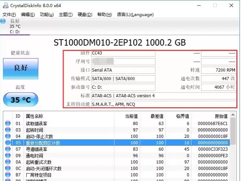The height and width of the screenshot is (181, 241).
Task: Click the 35 °C temperature button
Action: tap(21, 99)
